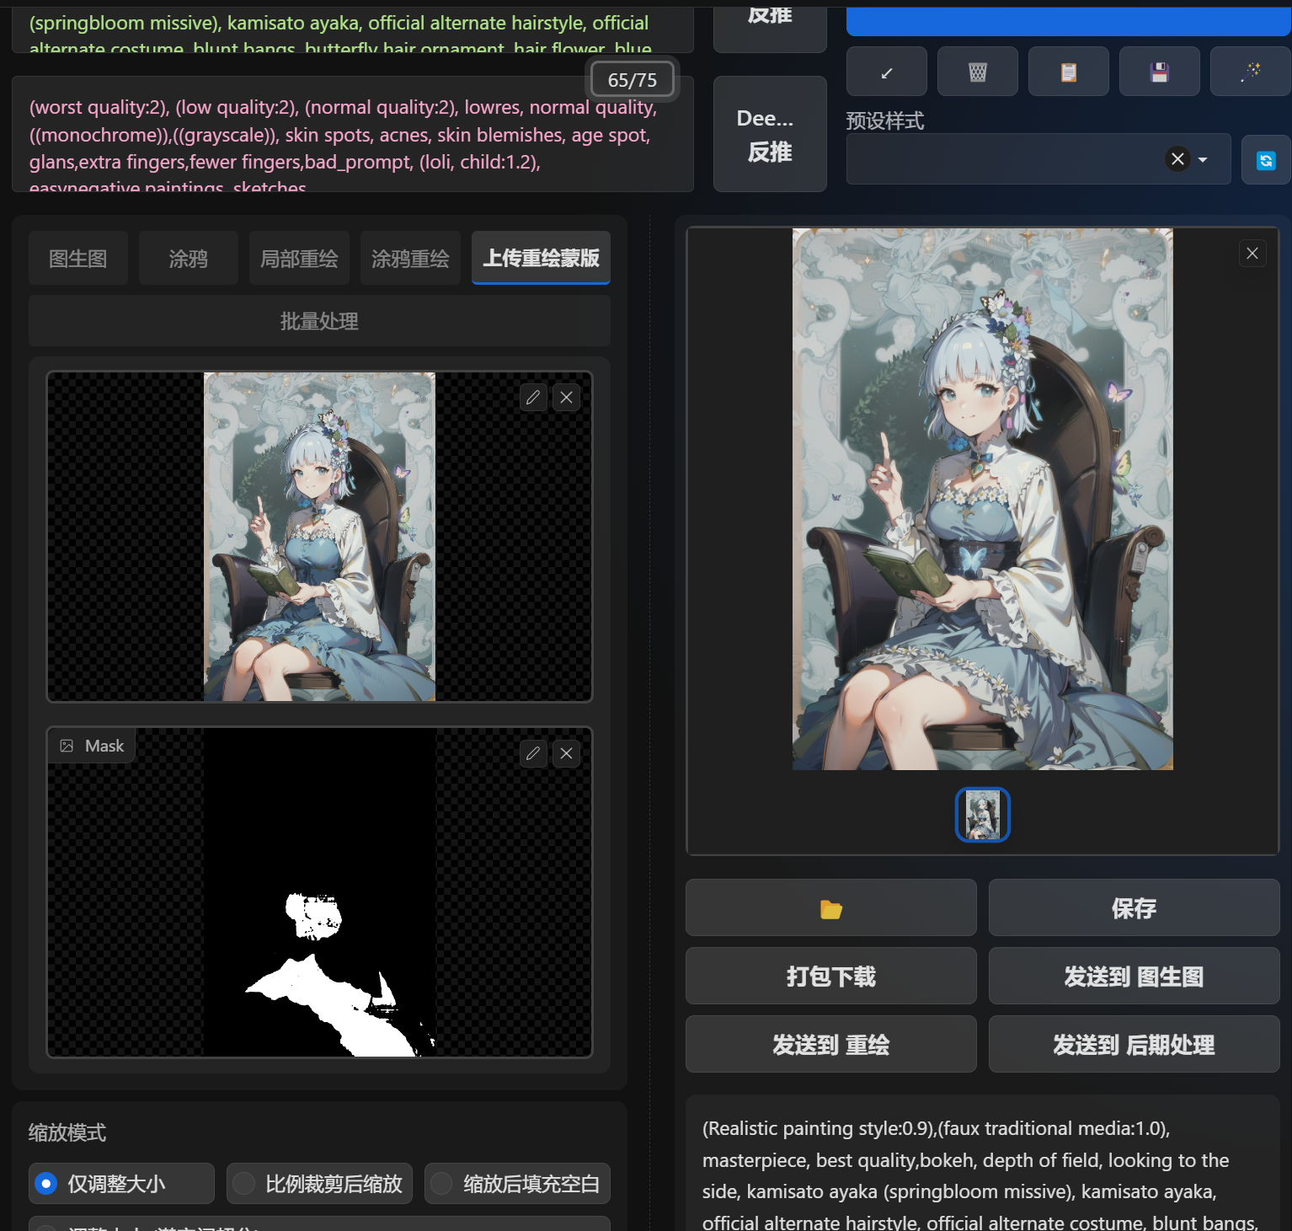Switch to the 局部重绘 tab
Screen dimensions: 1292x1231
pyautogui.click(x=299, y=259)
